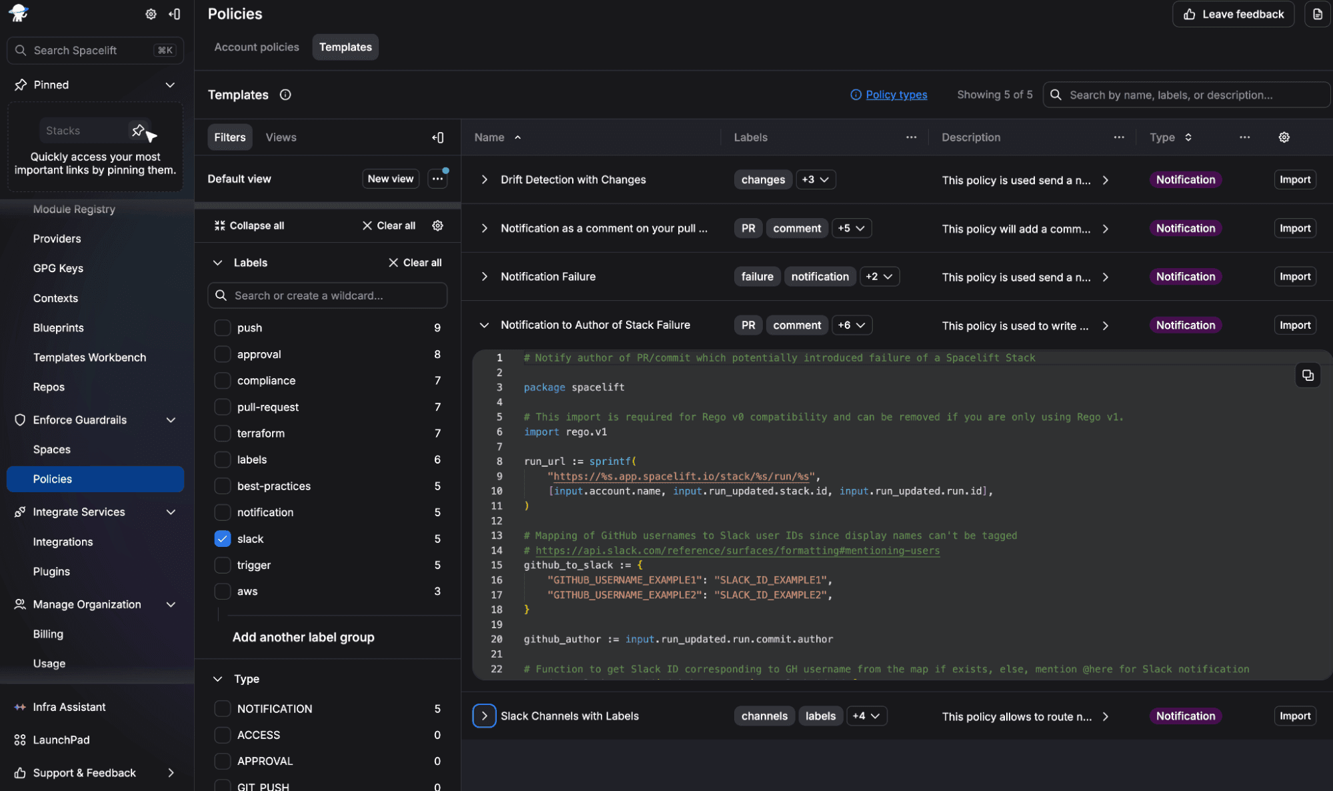Open Blueprints in sidebar
This screenshot has width=1333, height=791.
coord(59,327)
